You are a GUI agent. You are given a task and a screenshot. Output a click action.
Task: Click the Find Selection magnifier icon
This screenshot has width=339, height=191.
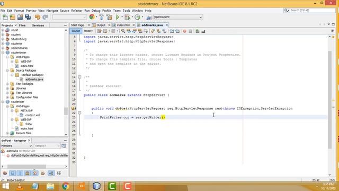coord(123,31)
